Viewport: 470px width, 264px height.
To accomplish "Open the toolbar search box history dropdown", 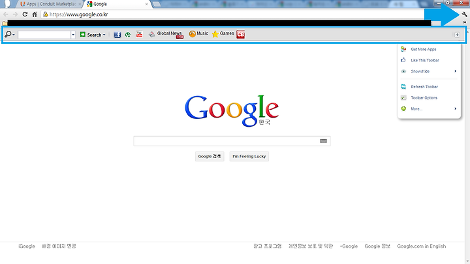I will tap(73, 35).
